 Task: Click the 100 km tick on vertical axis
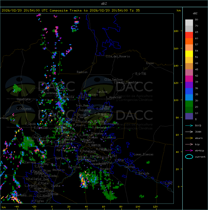point(176,100)
